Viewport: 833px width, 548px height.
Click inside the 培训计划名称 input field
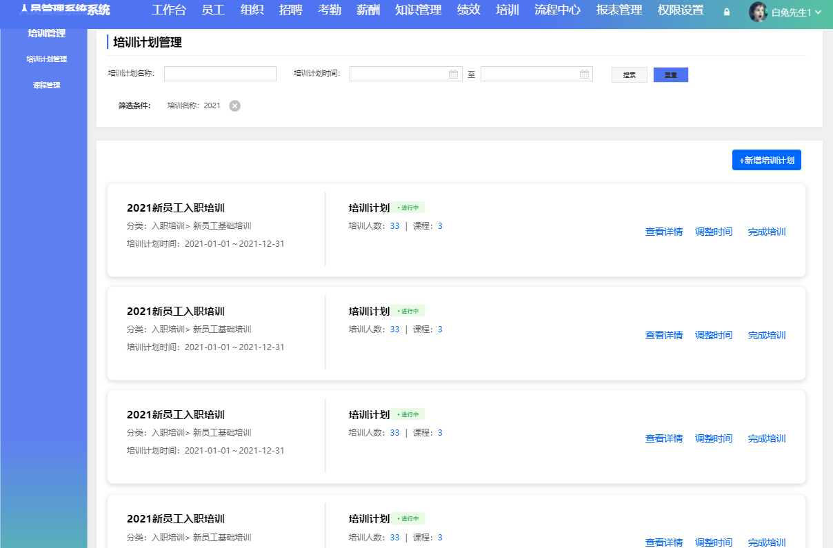220,73
